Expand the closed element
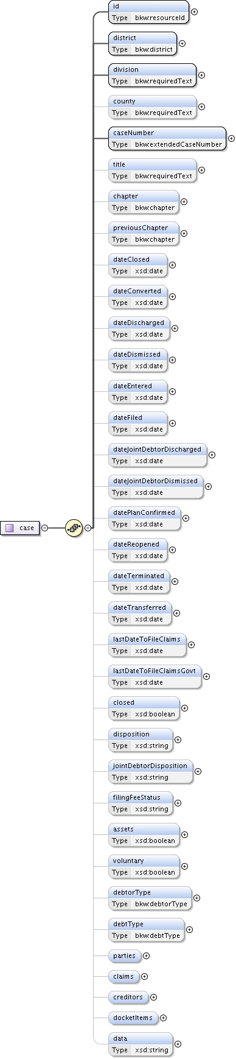 (184, 708)
